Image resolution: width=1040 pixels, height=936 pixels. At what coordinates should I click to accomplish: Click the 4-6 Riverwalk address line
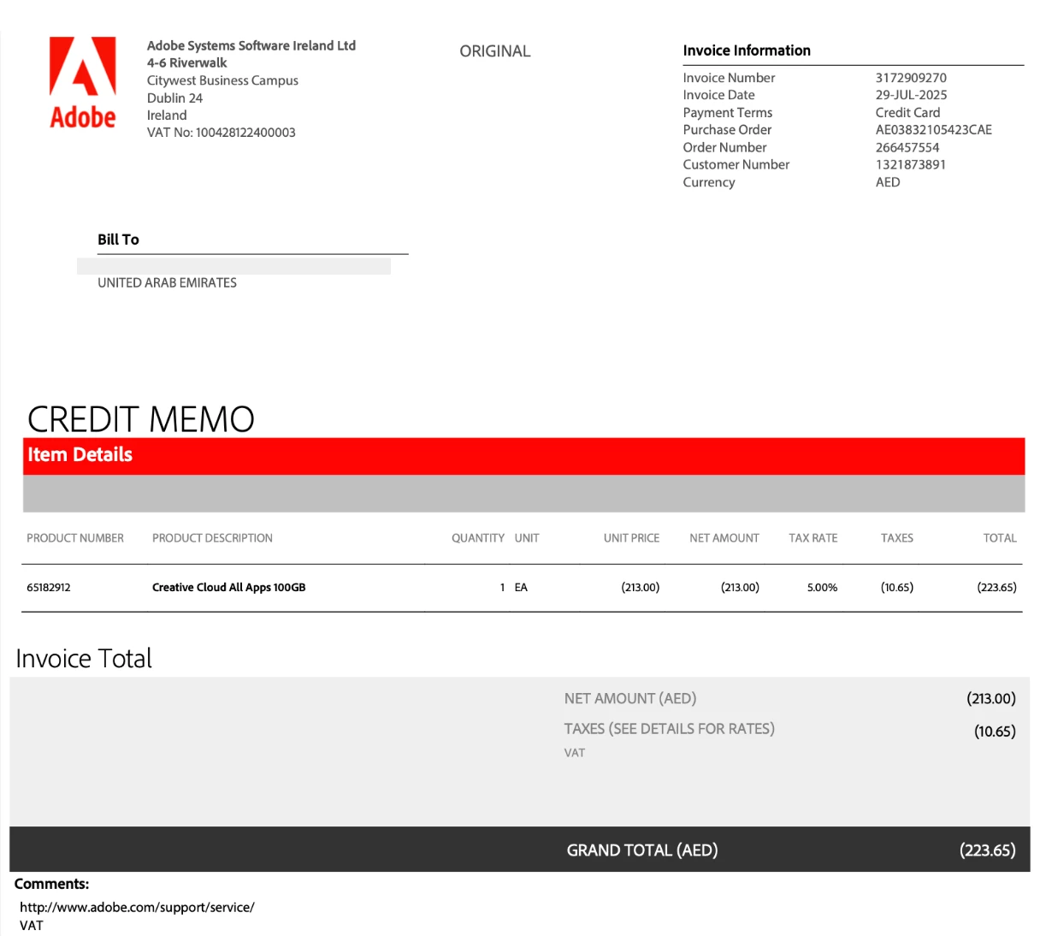tap(187, 62)
